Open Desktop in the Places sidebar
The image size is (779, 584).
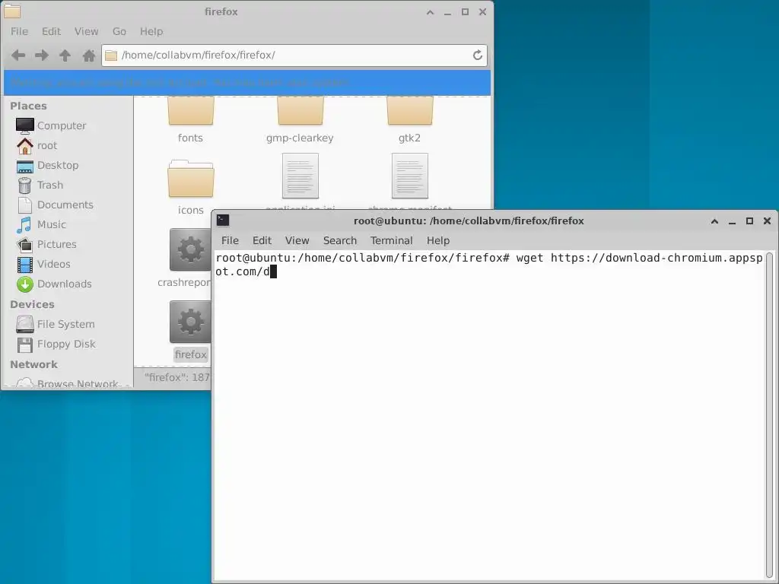[47, 165]
